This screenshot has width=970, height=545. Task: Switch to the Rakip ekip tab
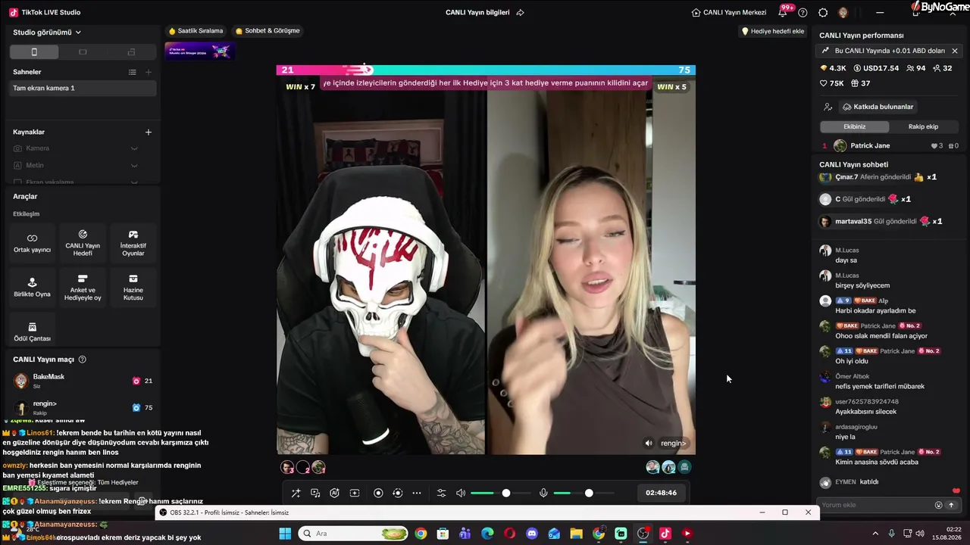(x=923, y=126)
